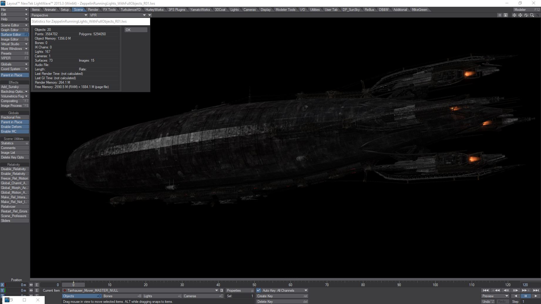Click the pause playback button
Screen dimensions: 541x304
[525, 296]
